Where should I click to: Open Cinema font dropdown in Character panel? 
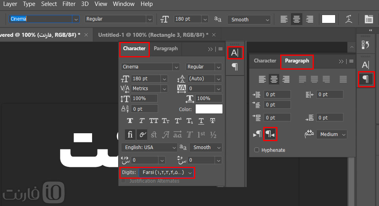[x=176, y=67]
